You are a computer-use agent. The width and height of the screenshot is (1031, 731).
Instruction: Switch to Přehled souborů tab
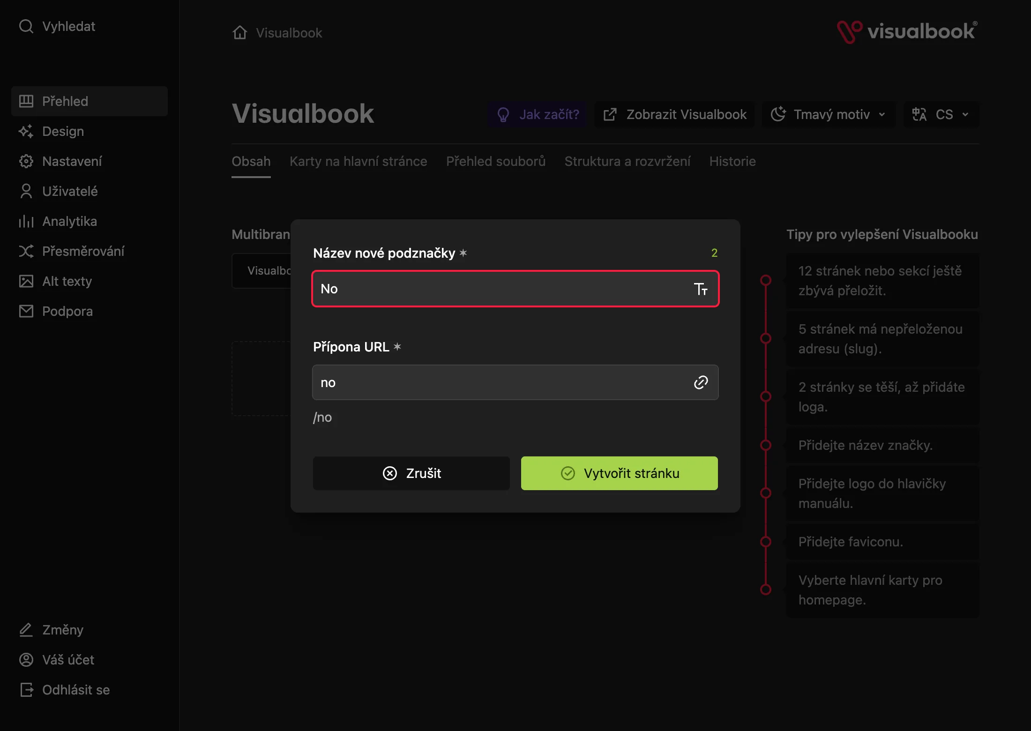(496, 161)
